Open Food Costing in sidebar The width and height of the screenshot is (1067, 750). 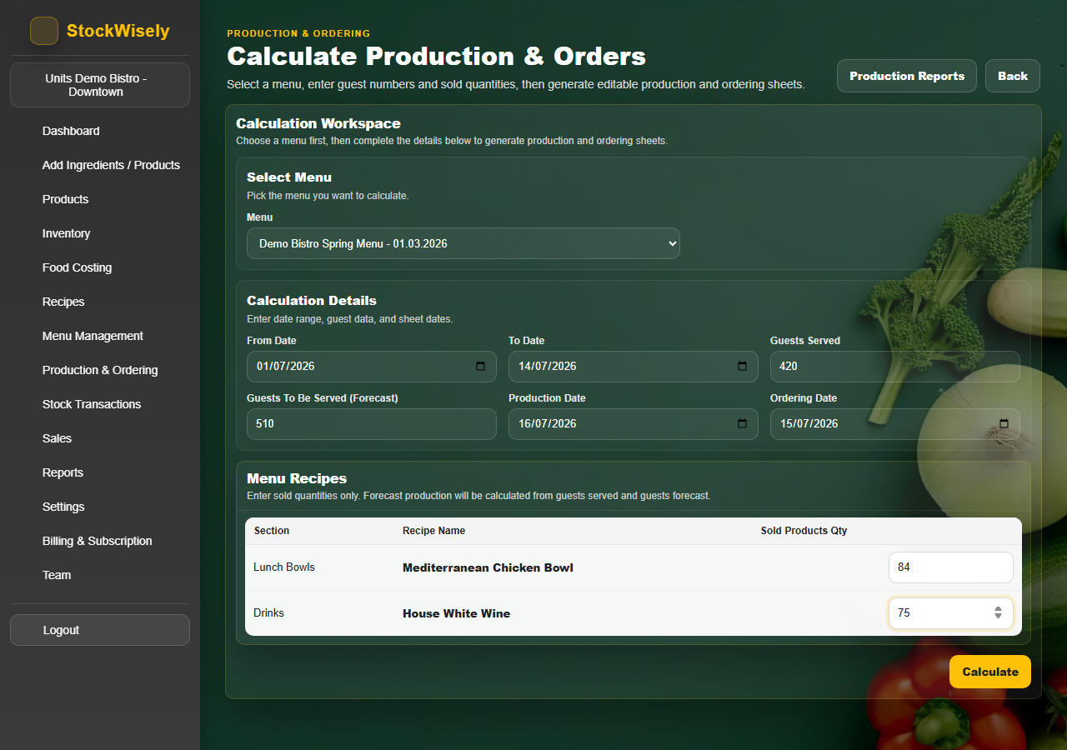tap(77, 267)
